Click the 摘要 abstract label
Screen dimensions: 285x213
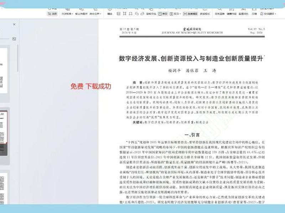(138, 83)
